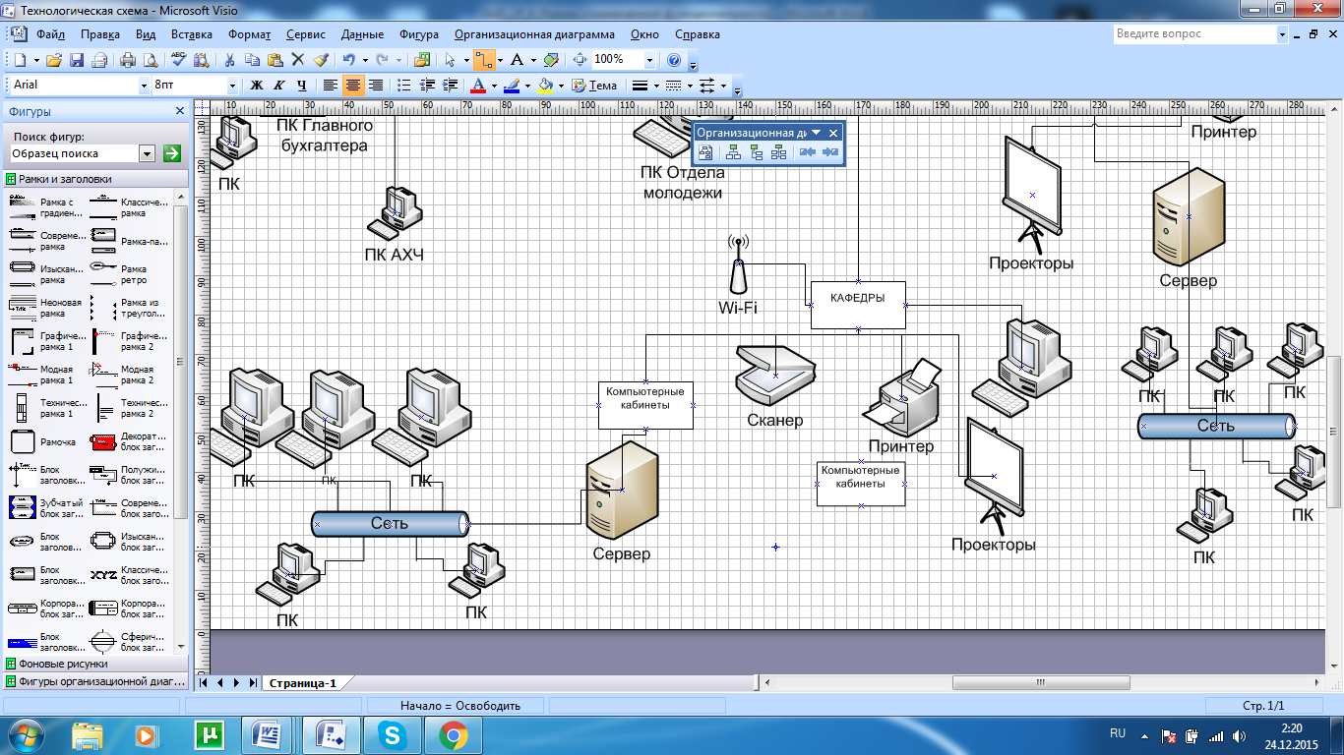Open the Pointer tool dropdown arrow
1344x755 pixels.
point(466,60)
